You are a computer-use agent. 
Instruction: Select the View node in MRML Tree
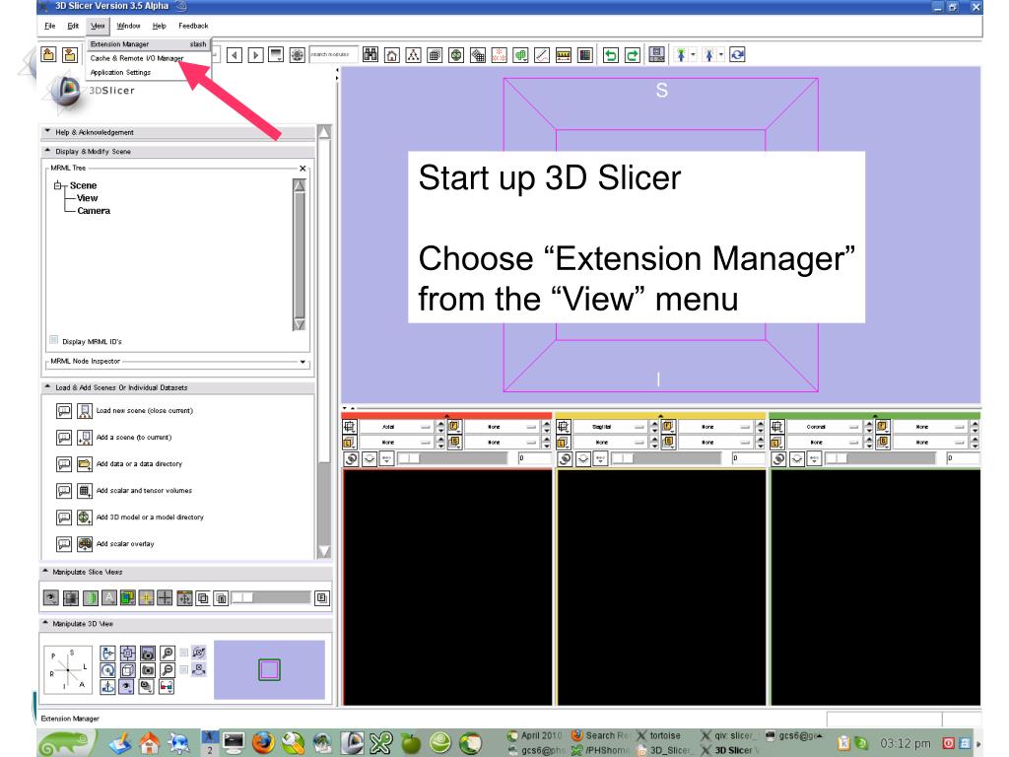pos(88,198)
